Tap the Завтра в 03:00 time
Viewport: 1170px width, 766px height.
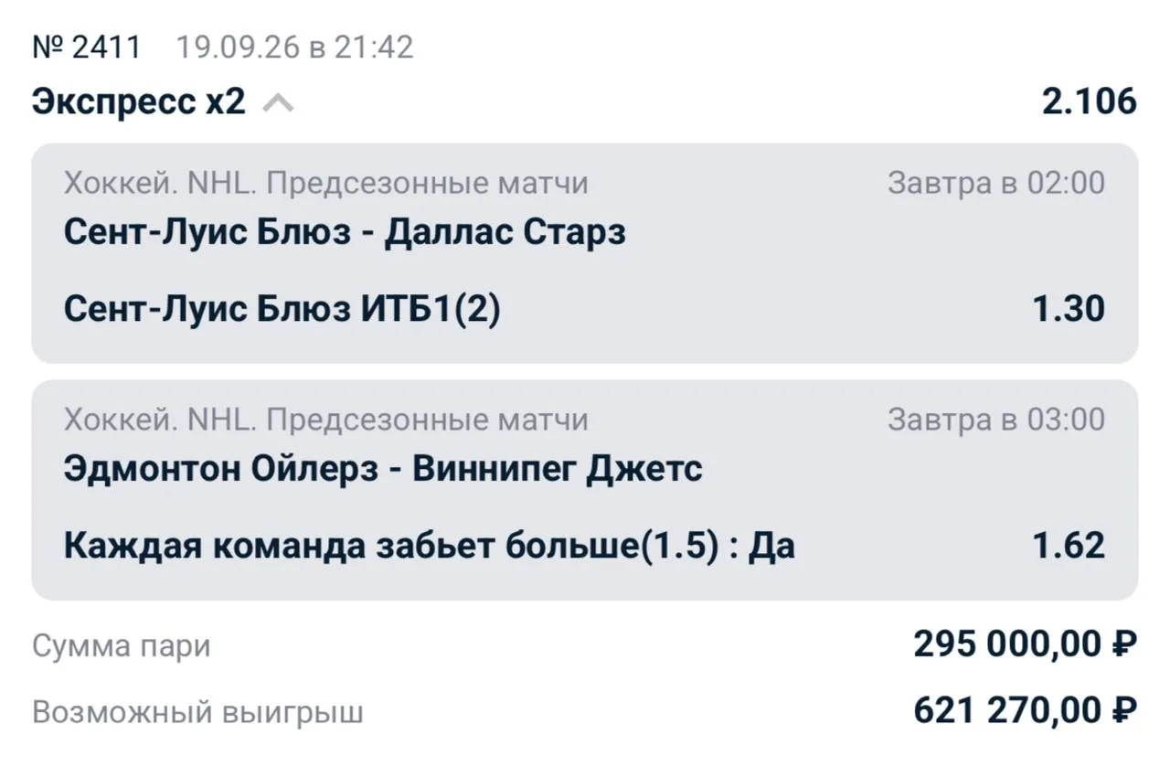point(996,420)
